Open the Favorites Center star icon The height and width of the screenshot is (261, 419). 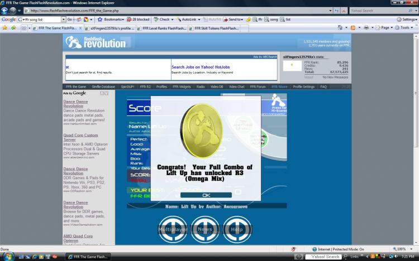point(5,28)
